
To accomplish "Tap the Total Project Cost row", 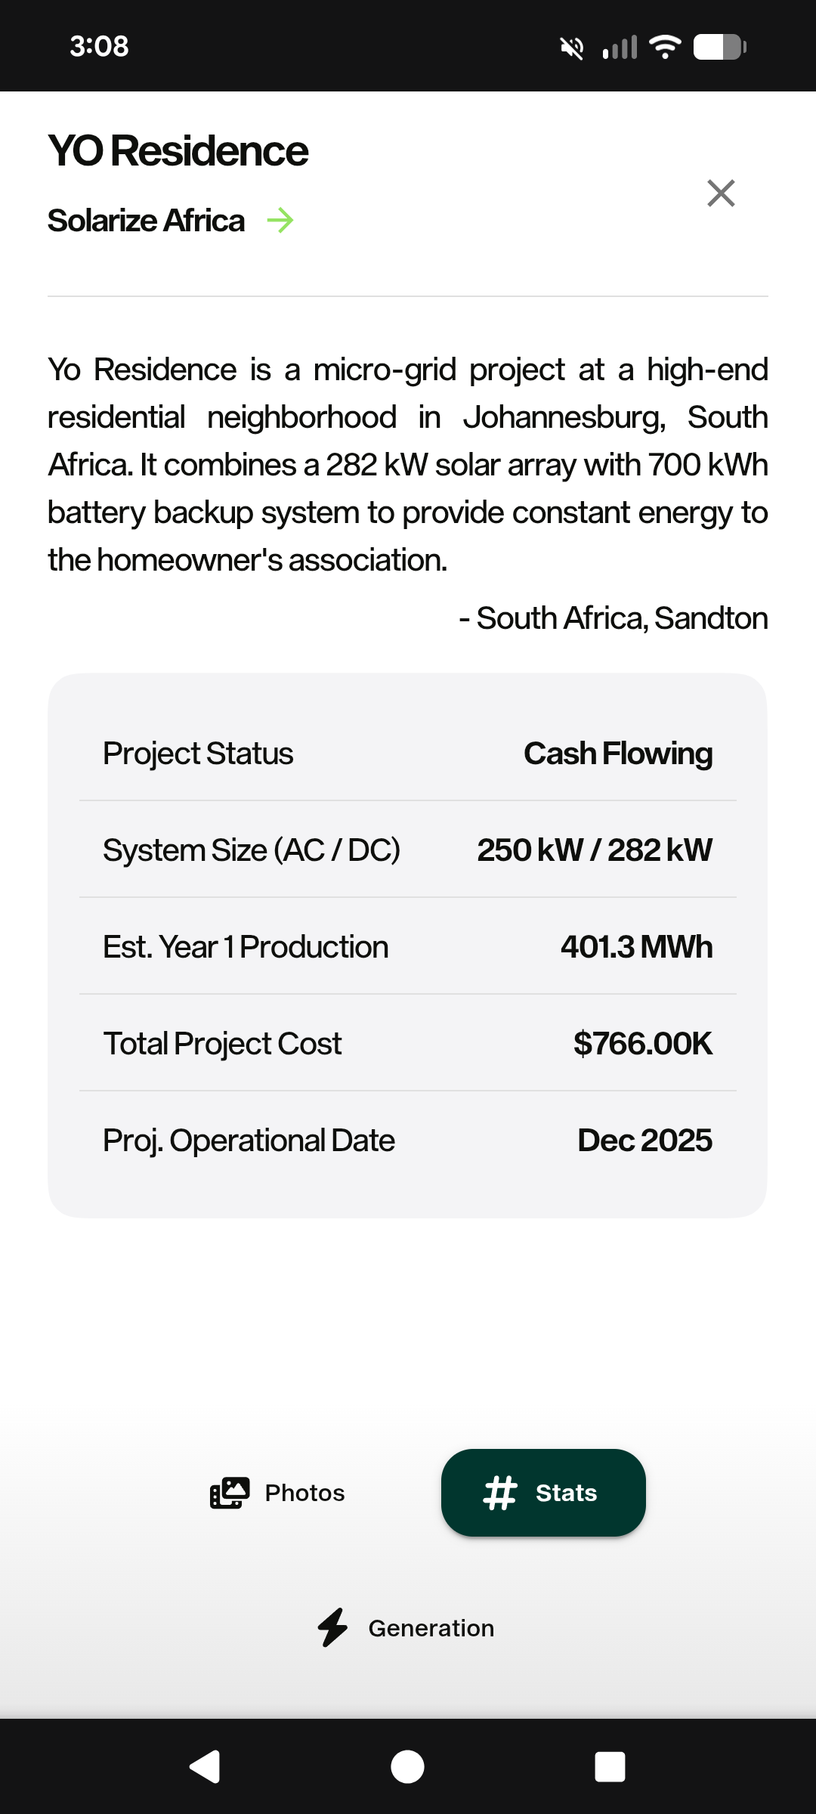I will 408,1043.
